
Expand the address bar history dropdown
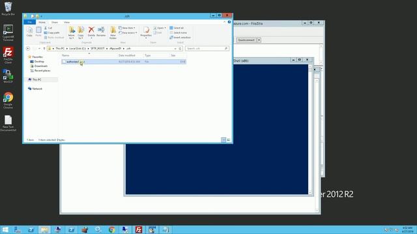click(175, 49)
